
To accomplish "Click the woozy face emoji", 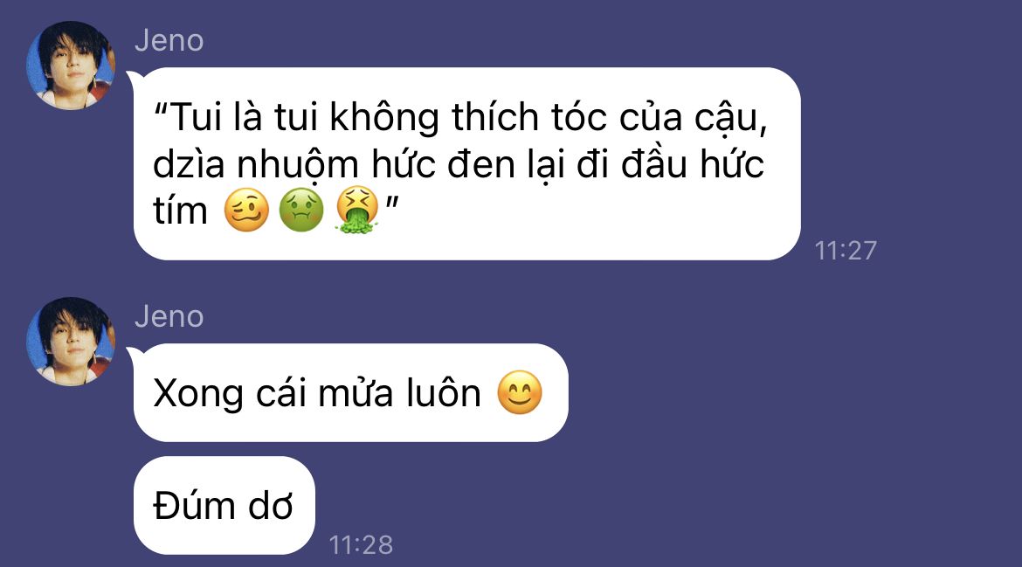I will (246, 210).
